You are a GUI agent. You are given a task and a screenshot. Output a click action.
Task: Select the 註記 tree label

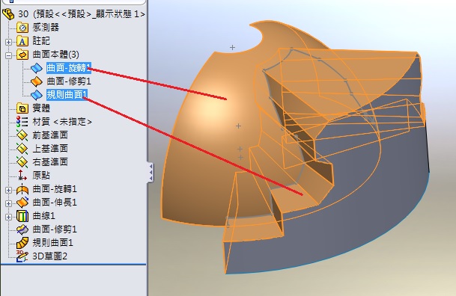pos(41,41)
